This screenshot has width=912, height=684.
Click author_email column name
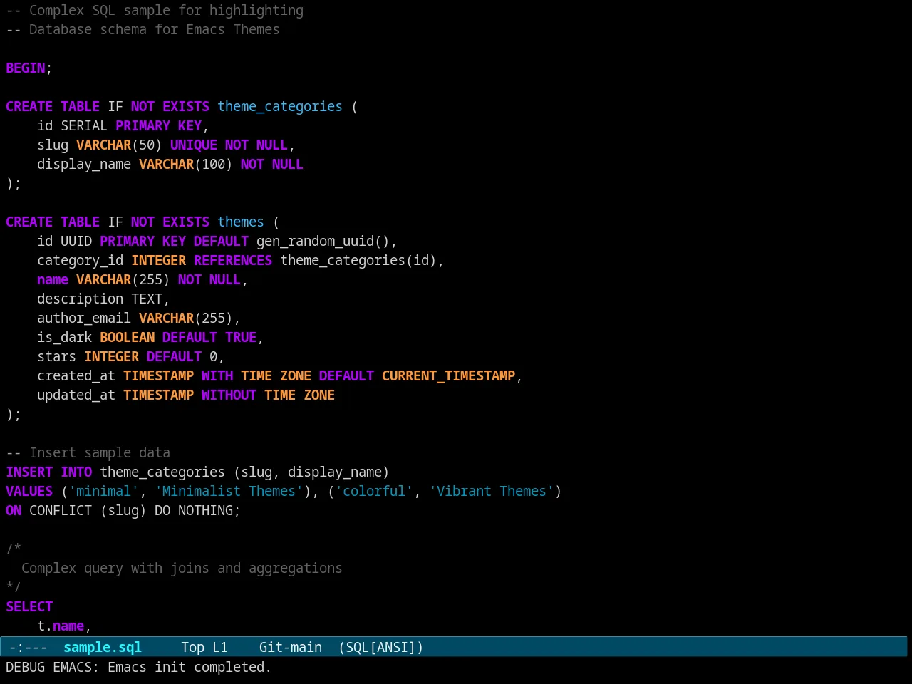pos(84,318)
